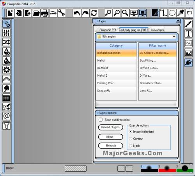Collapse the Plugins panel with eject arrow
This screenshot has width=195, height=176.
coord(178,21)
